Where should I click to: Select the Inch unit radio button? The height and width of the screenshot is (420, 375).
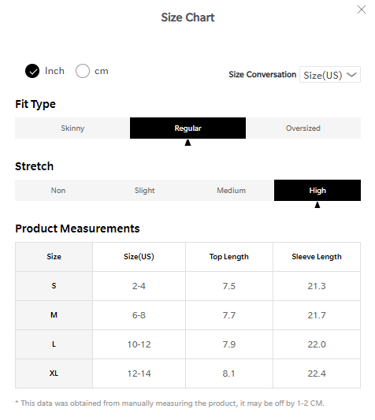[32, 71]
